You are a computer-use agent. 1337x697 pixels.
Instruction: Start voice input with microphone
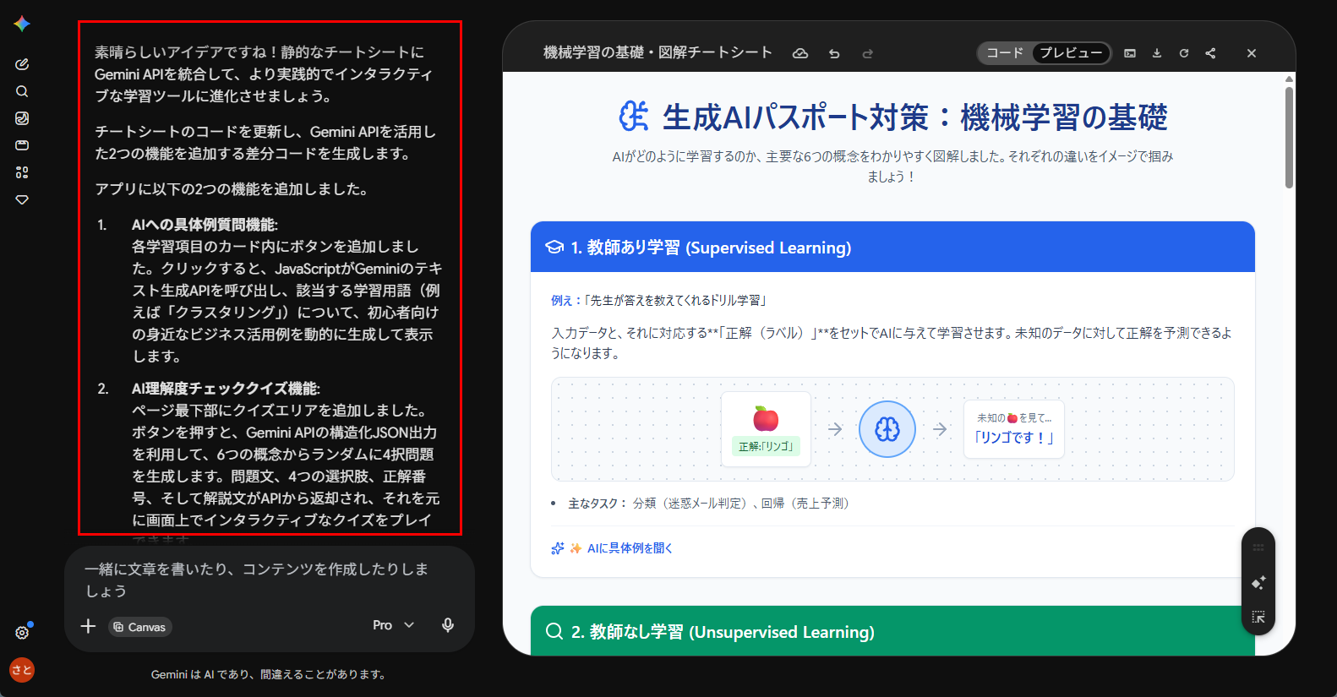click(448, 625)
